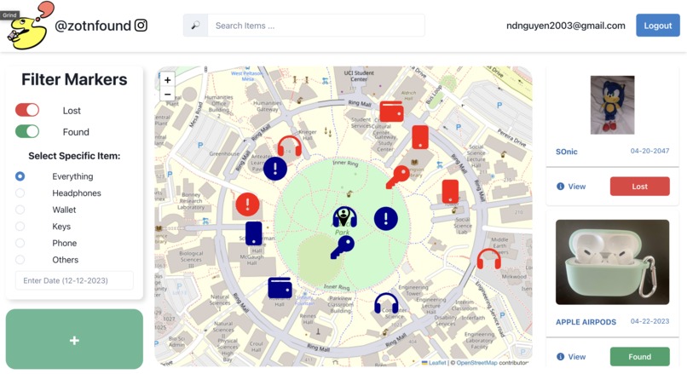
Task: Open the Leaflet attribution link
Action: point(437,363)
